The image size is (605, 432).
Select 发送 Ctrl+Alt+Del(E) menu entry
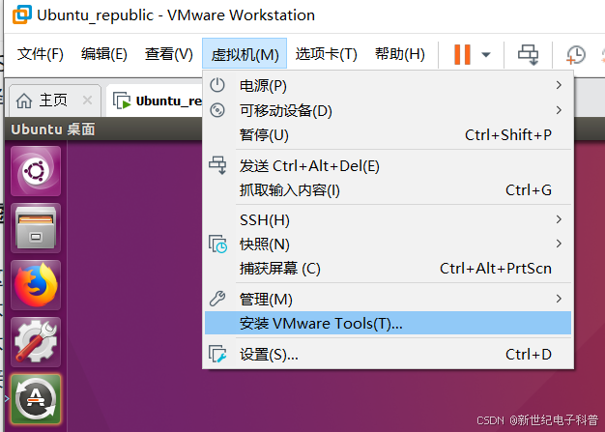tap(388, 166)
